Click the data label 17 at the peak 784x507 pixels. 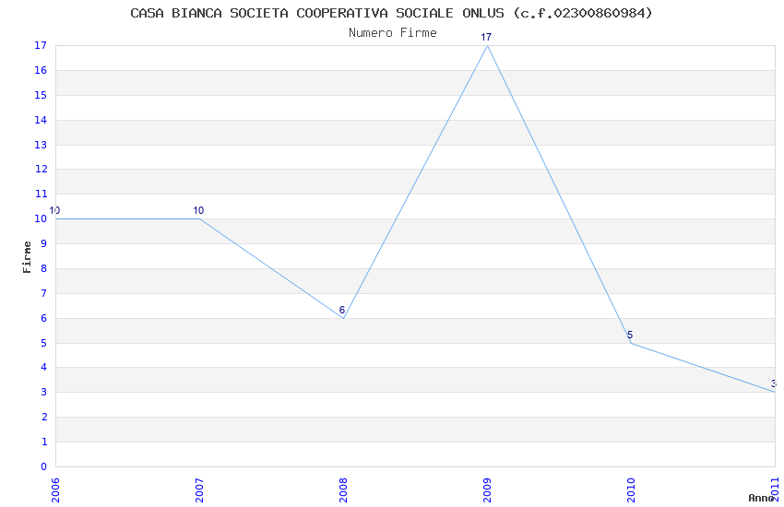point(486,37)
